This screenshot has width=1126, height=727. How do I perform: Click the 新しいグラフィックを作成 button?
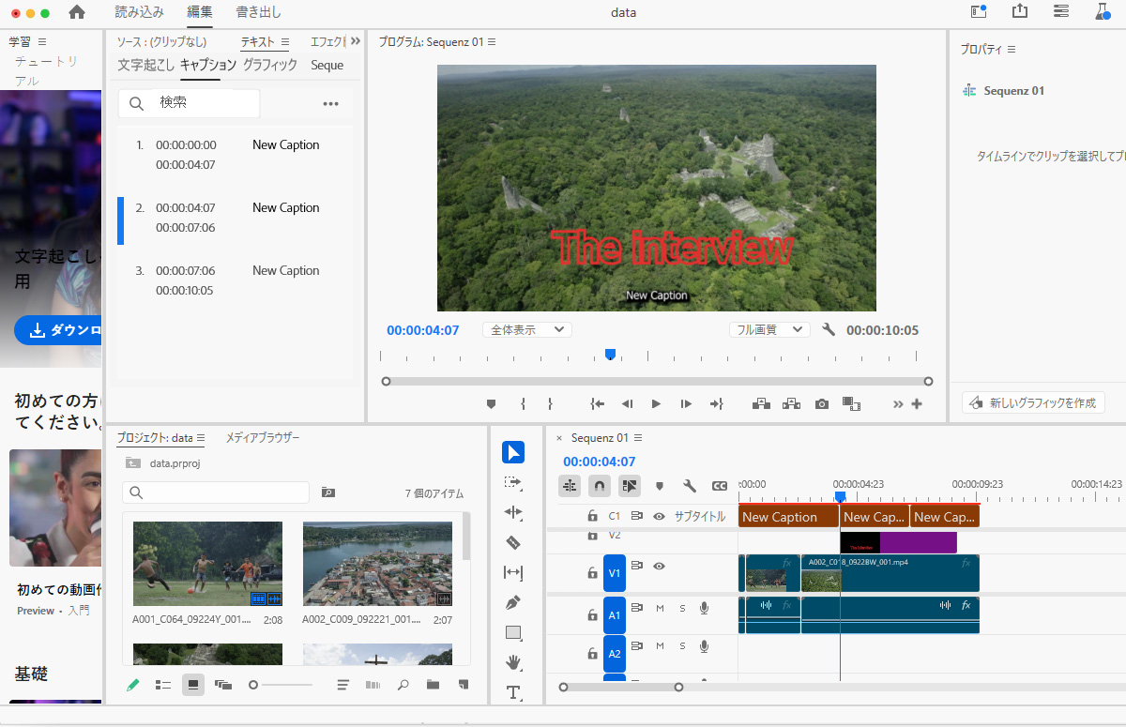pyautogui.click(x=1033, y=402)
